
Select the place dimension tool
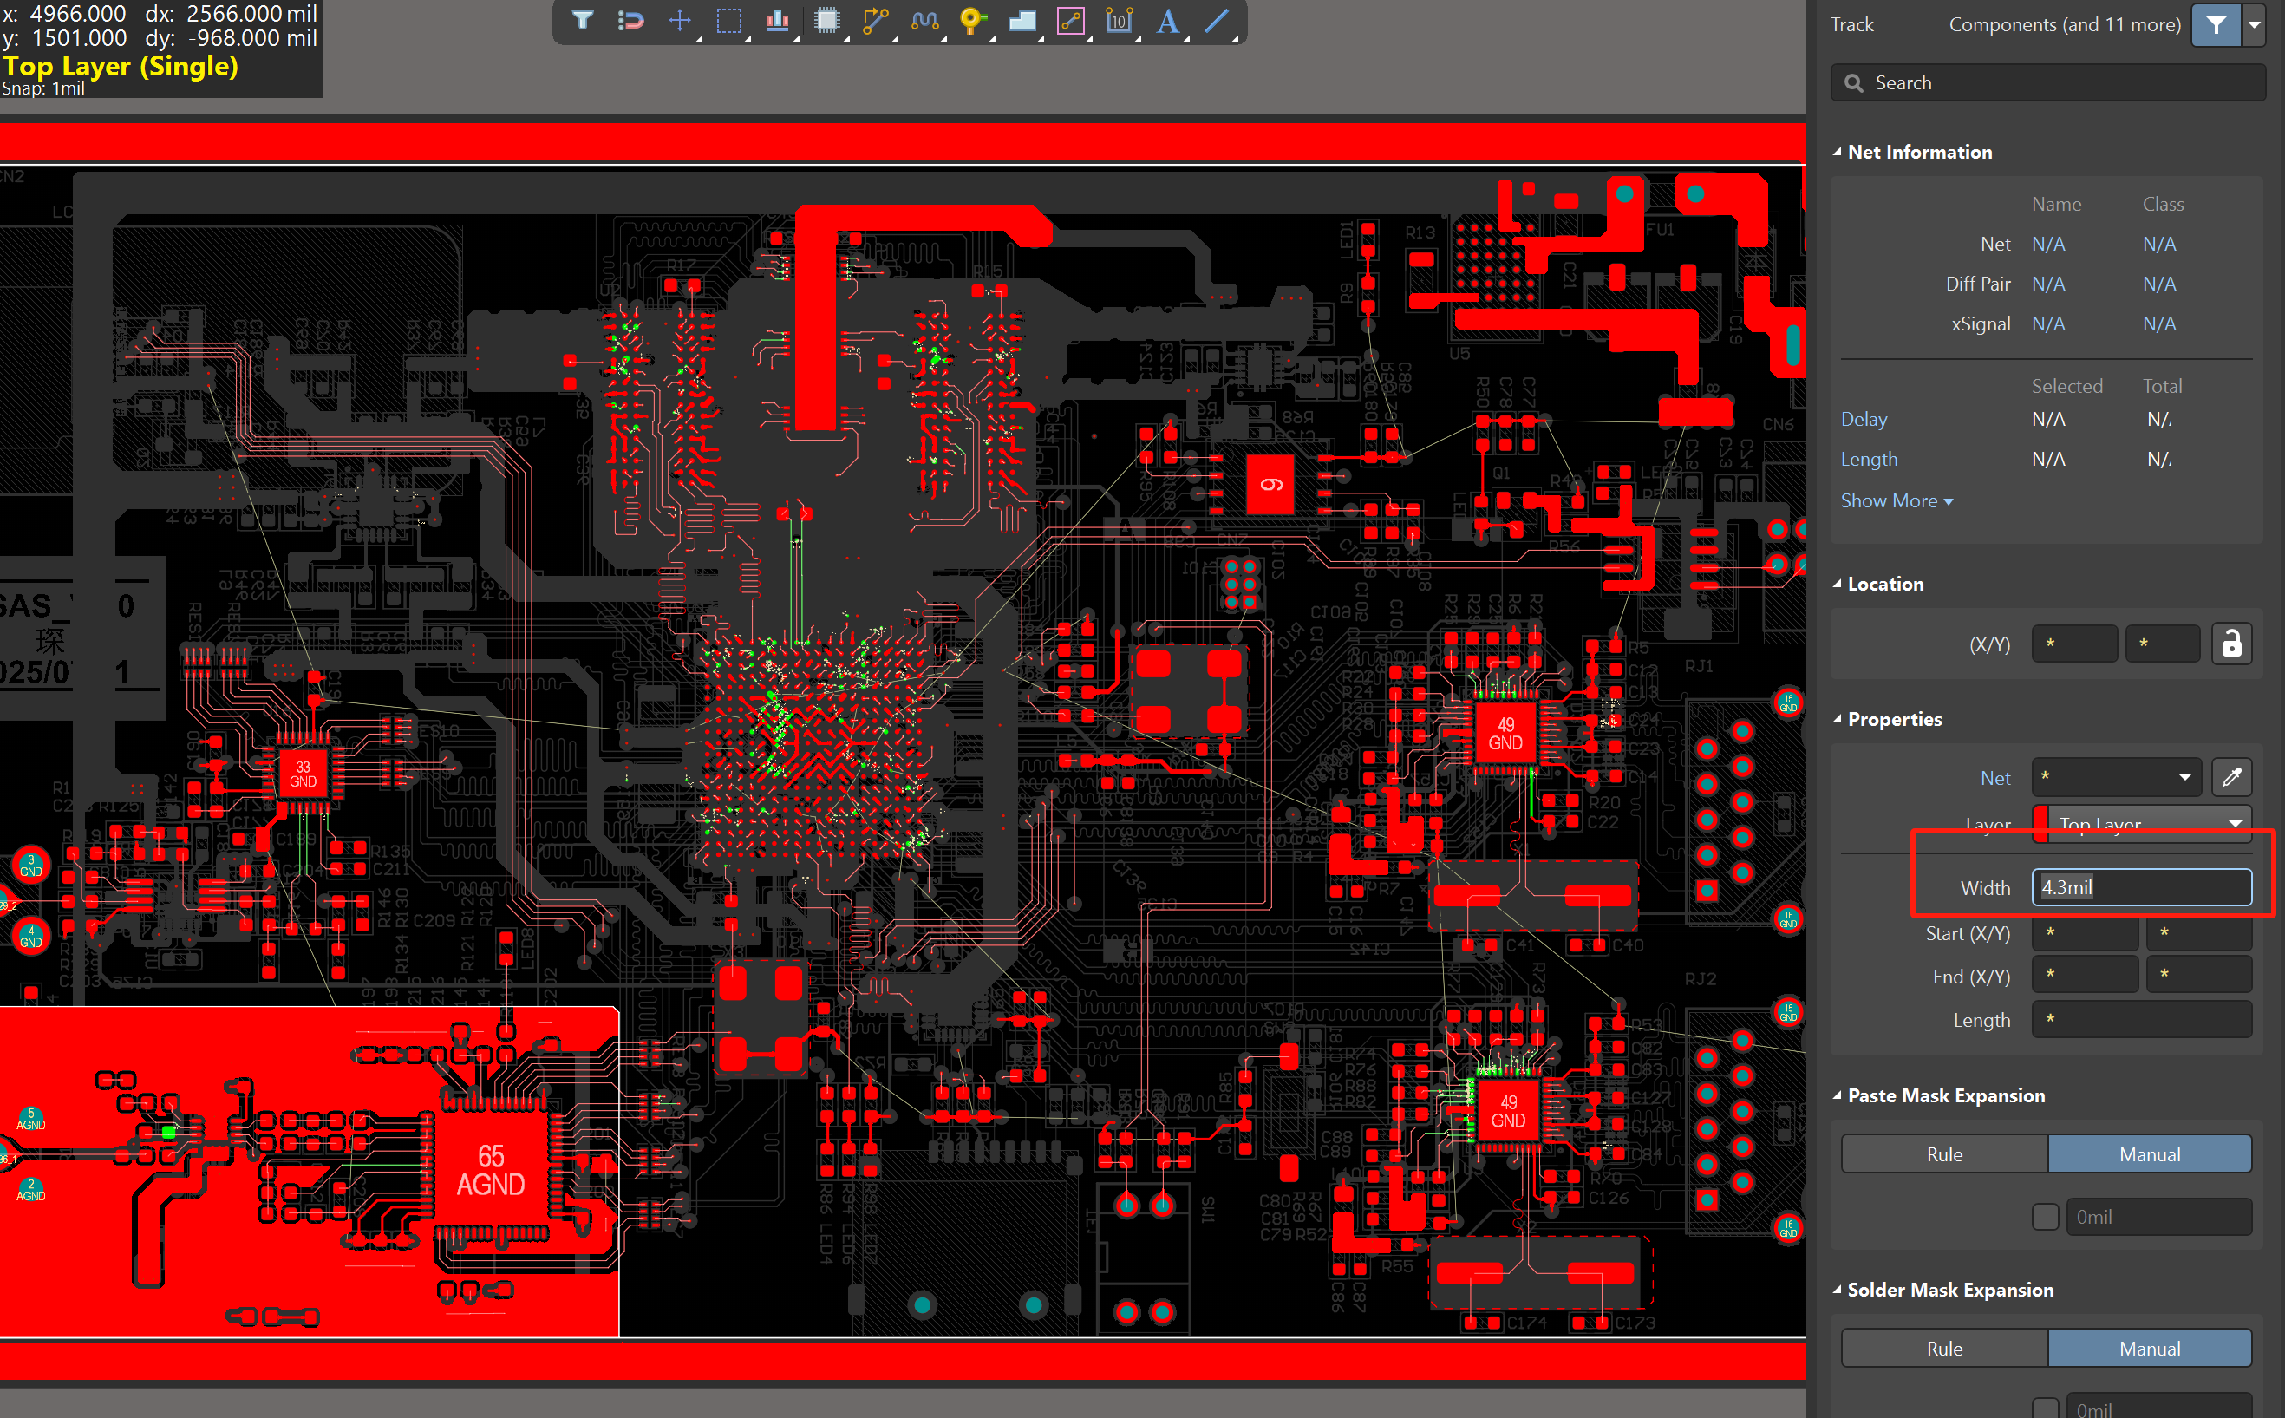(x=1119, y=21)
